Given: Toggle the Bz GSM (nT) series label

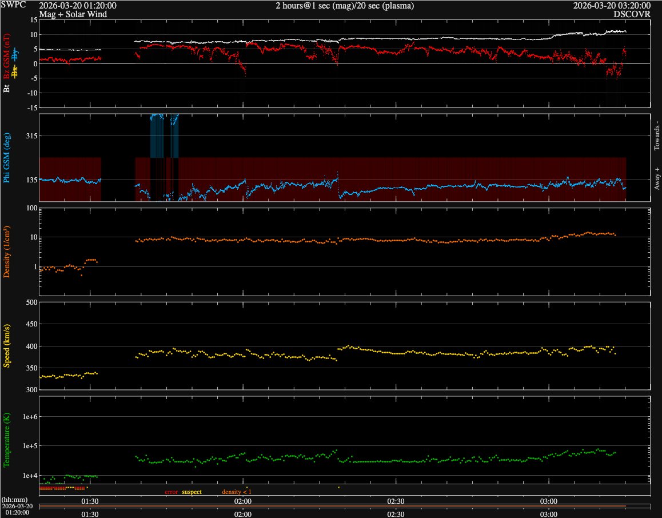Looking at the screenshot, I should tap(6, 56).
